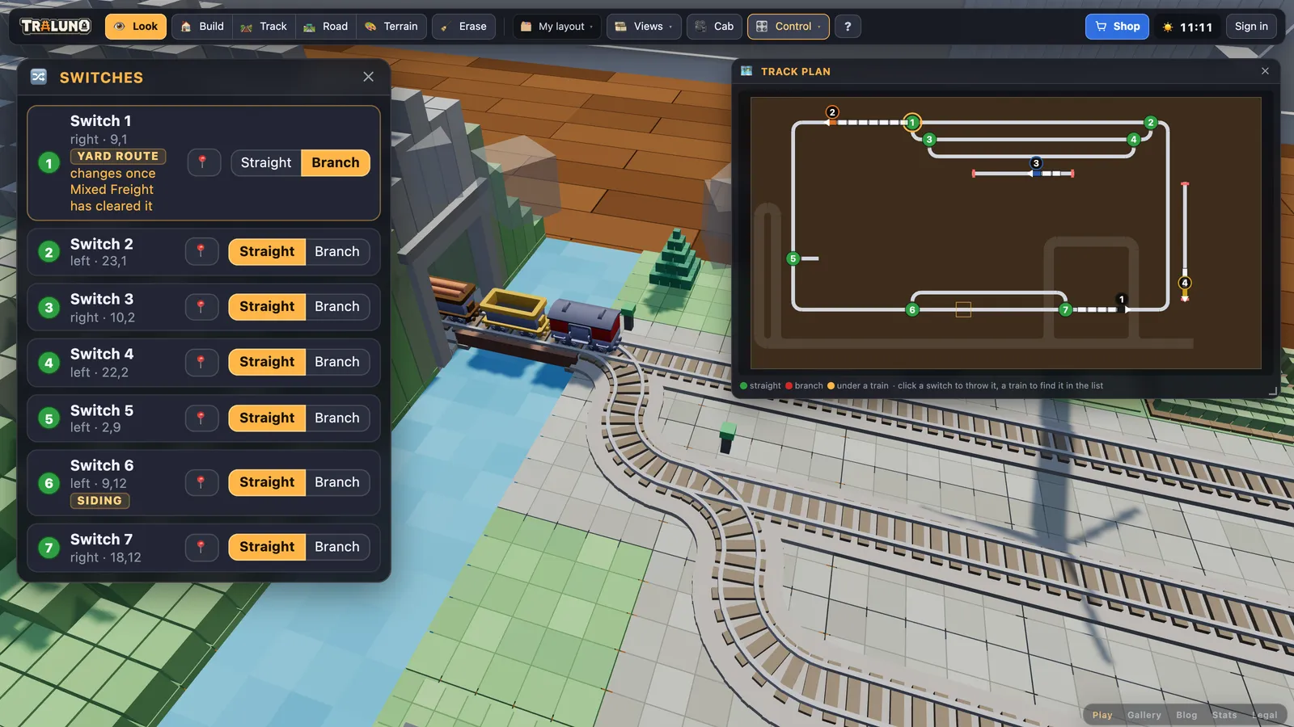Throw switch 7 node on track plan
The height and width of the screenshot is (727, 1294).
(x=1066, y=309)
